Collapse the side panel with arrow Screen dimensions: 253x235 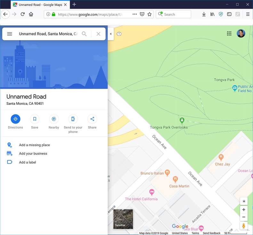[111, 34]
